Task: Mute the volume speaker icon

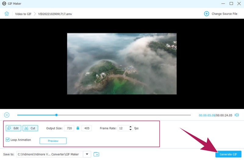Action: pos(237,115)
